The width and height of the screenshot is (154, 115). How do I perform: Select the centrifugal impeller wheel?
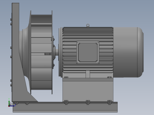pyautogui.click(x=41, y=52)
